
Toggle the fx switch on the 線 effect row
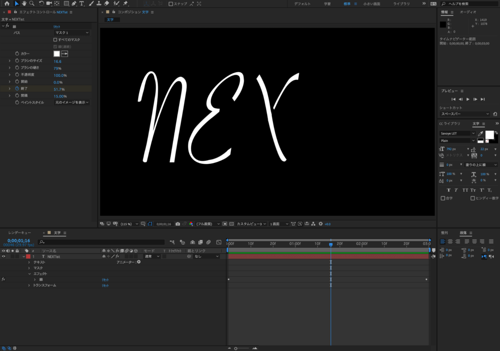(x=3, y=279)
